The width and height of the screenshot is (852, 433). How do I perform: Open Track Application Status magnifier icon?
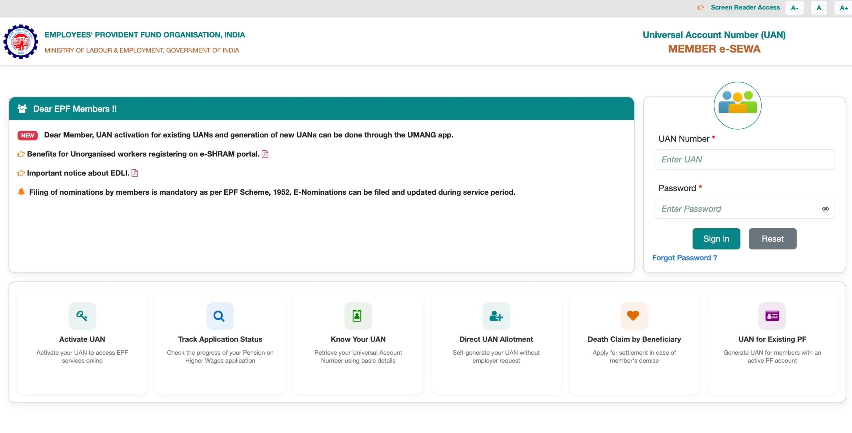click(x=220, y=316)
